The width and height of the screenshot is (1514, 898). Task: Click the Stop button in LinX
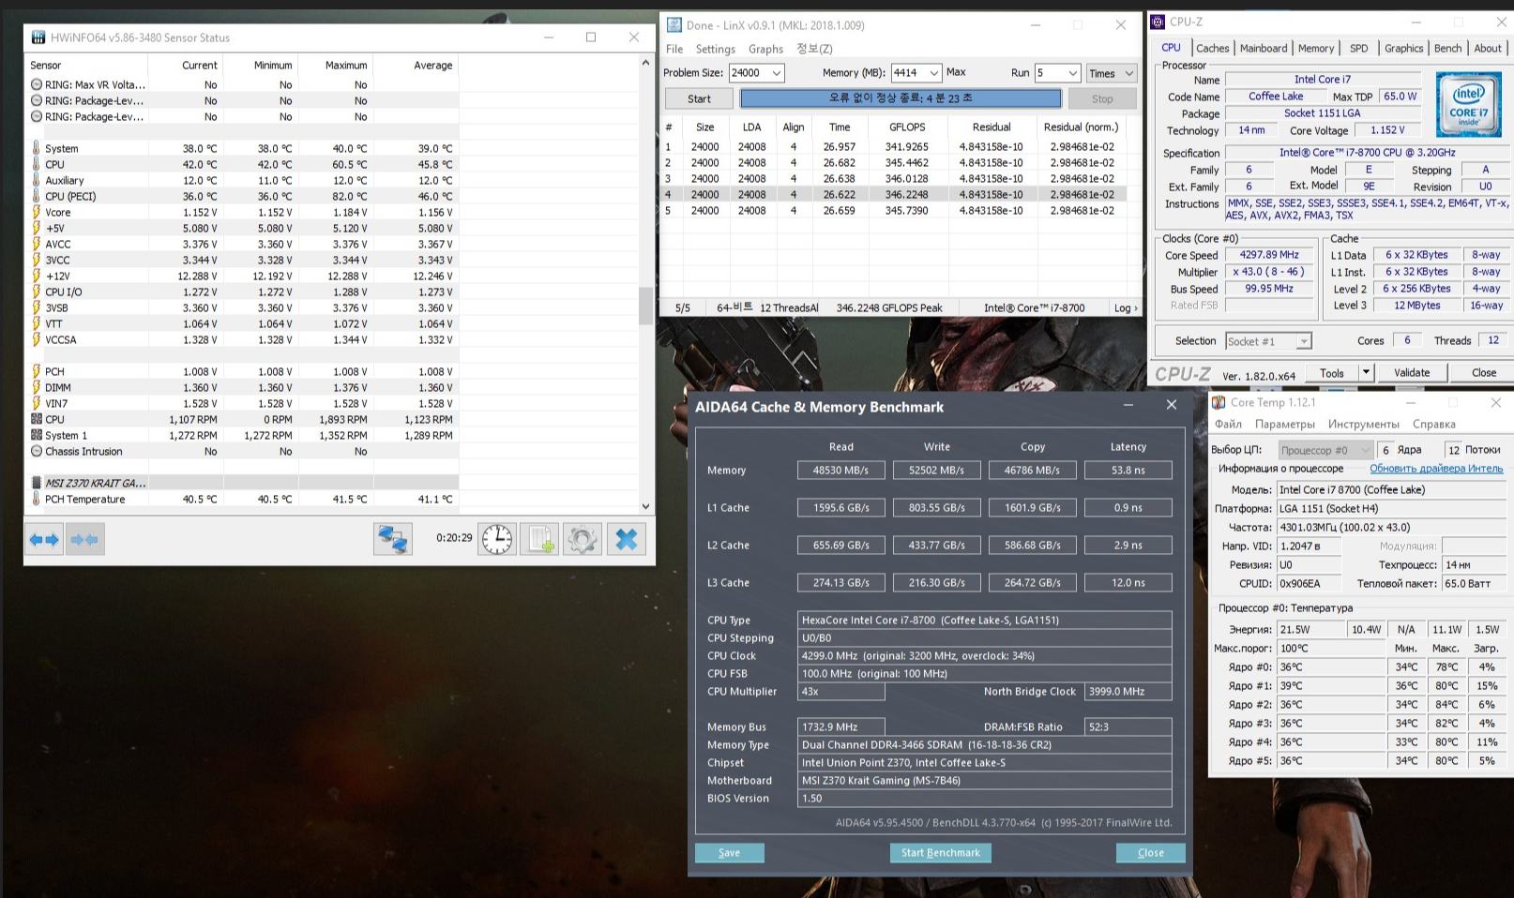click(x=1102, y=98)
